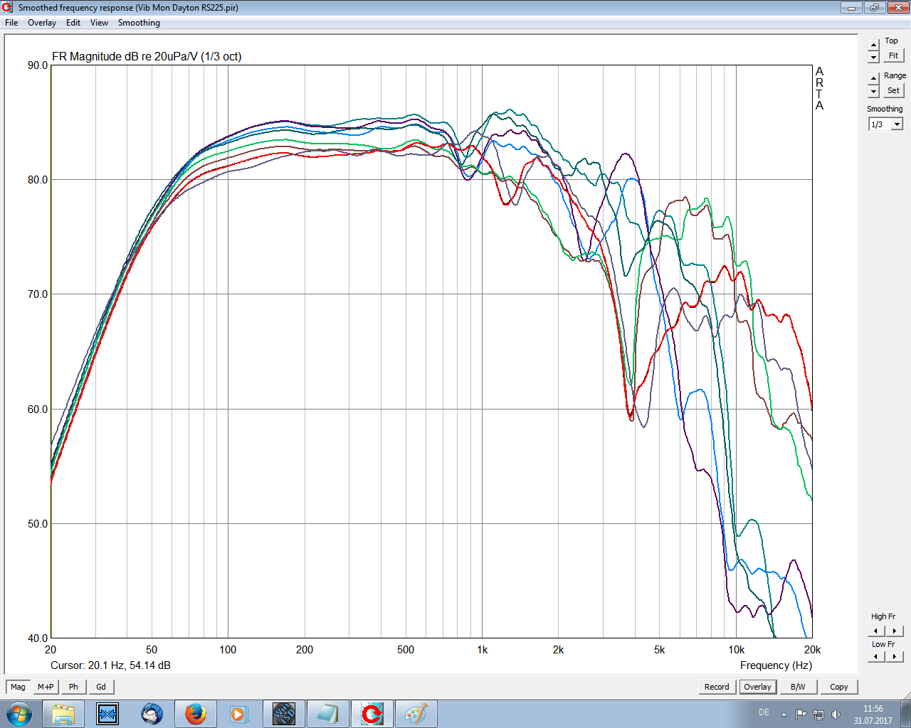Open Notepad from the taskbar
This screenshot has width=911, height=728.
pos(328,714)
